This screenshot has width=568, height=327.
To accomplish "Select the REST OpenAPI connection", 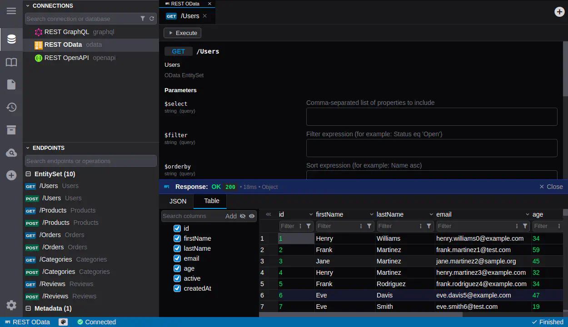I will [x=66, y=58].
